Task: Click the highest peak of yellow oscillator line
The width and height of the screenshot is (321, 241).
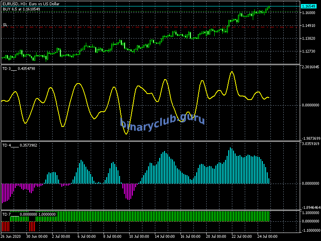Action: point(232,72)
